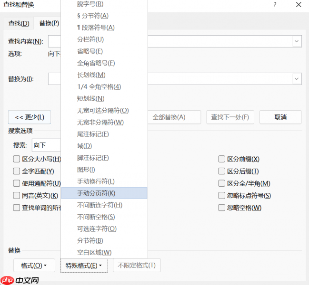
Task: Enable 全字匹配(Y) checkbox
Action: (17, 171)
